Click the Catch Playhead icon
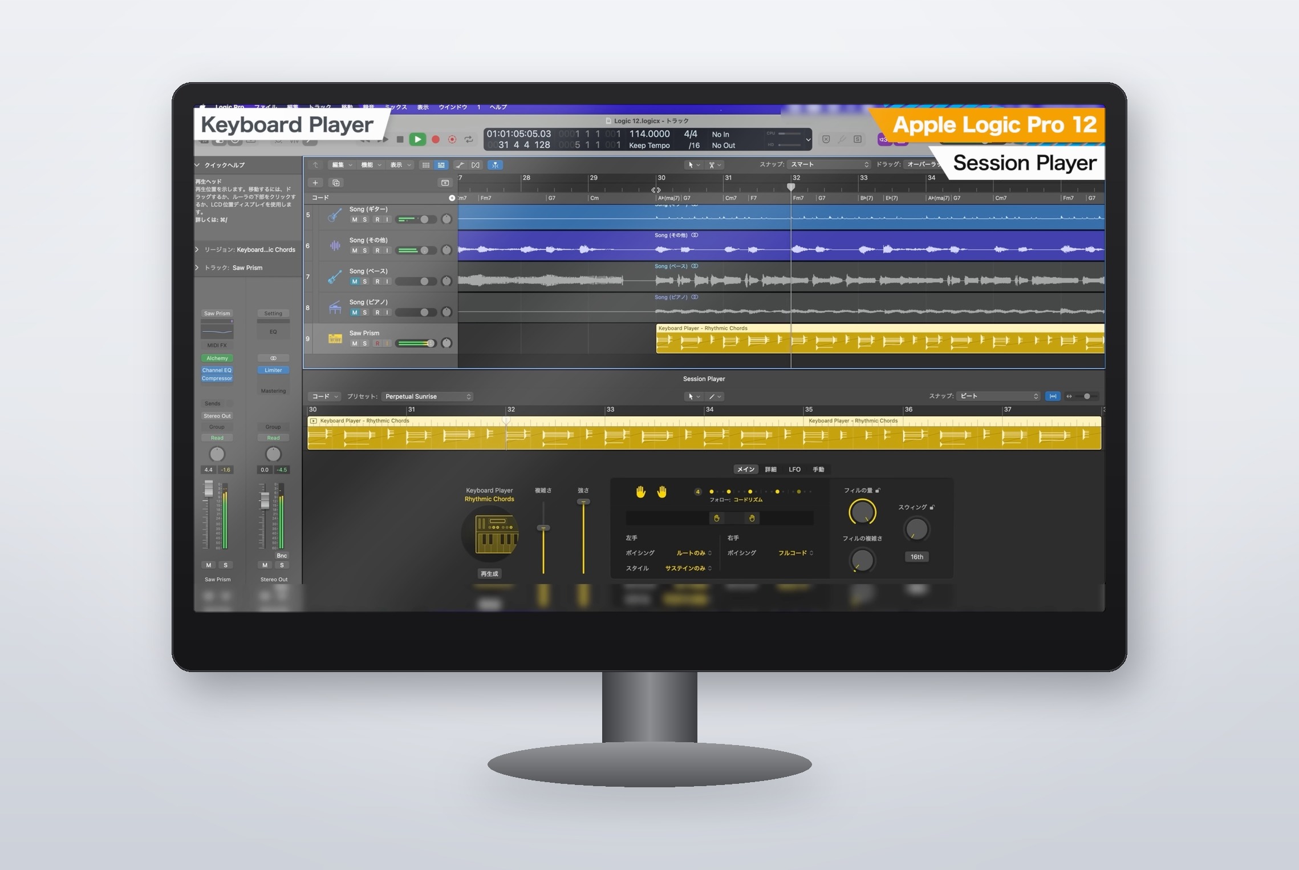This screenshot has width=1299, height=870. (x=495, y=165)
